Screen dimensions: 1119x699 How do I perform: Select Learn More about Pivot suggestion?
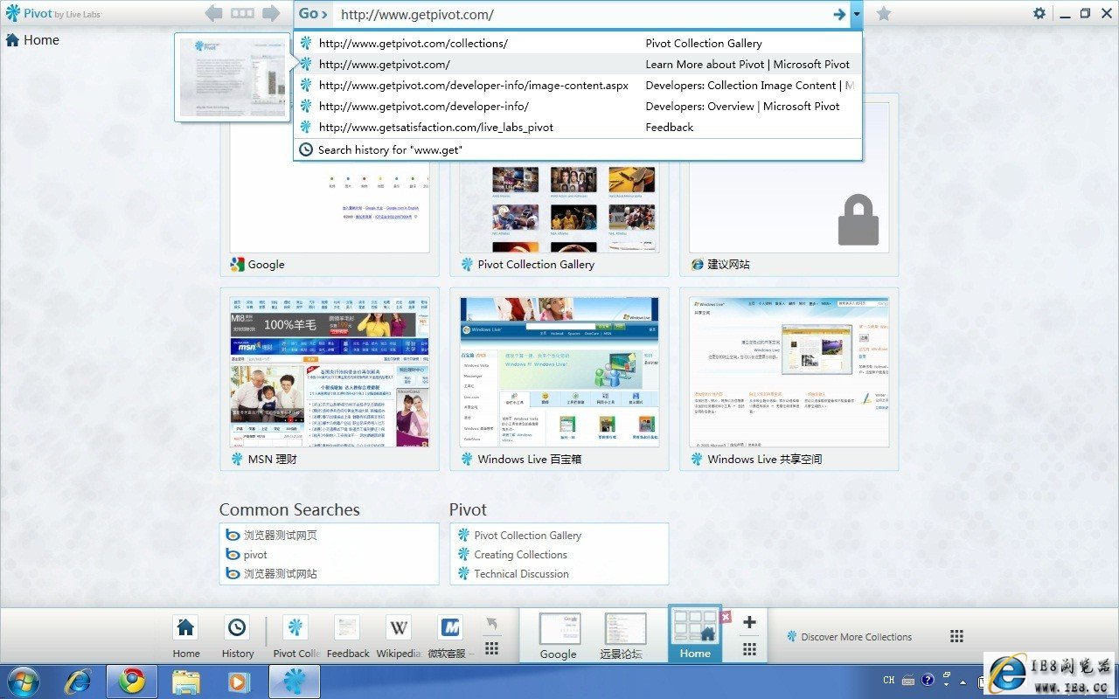coord(578,64)
